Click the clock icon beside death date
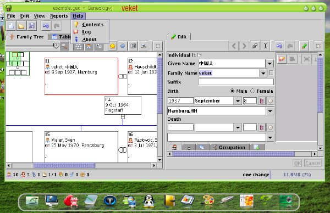Viewport: 330px width, 213px height. coord(271,127)
